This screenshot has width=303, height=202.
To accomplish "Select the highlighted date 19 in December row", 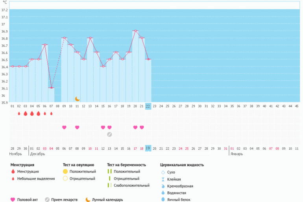I will coord(148,148).
